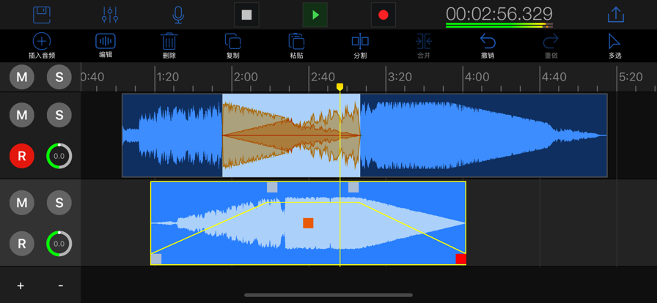
Task: Solo the first track with S
Action: (59, 115)
